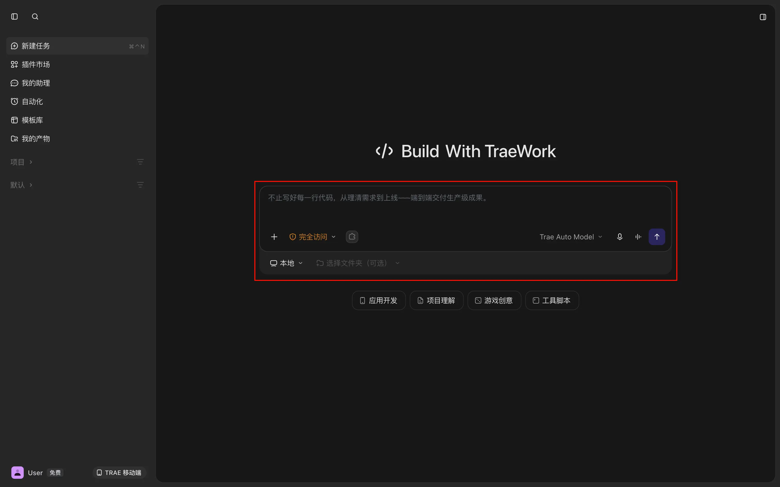
Task: Click the 免费 plan badge
Action: tap(55, 473)
